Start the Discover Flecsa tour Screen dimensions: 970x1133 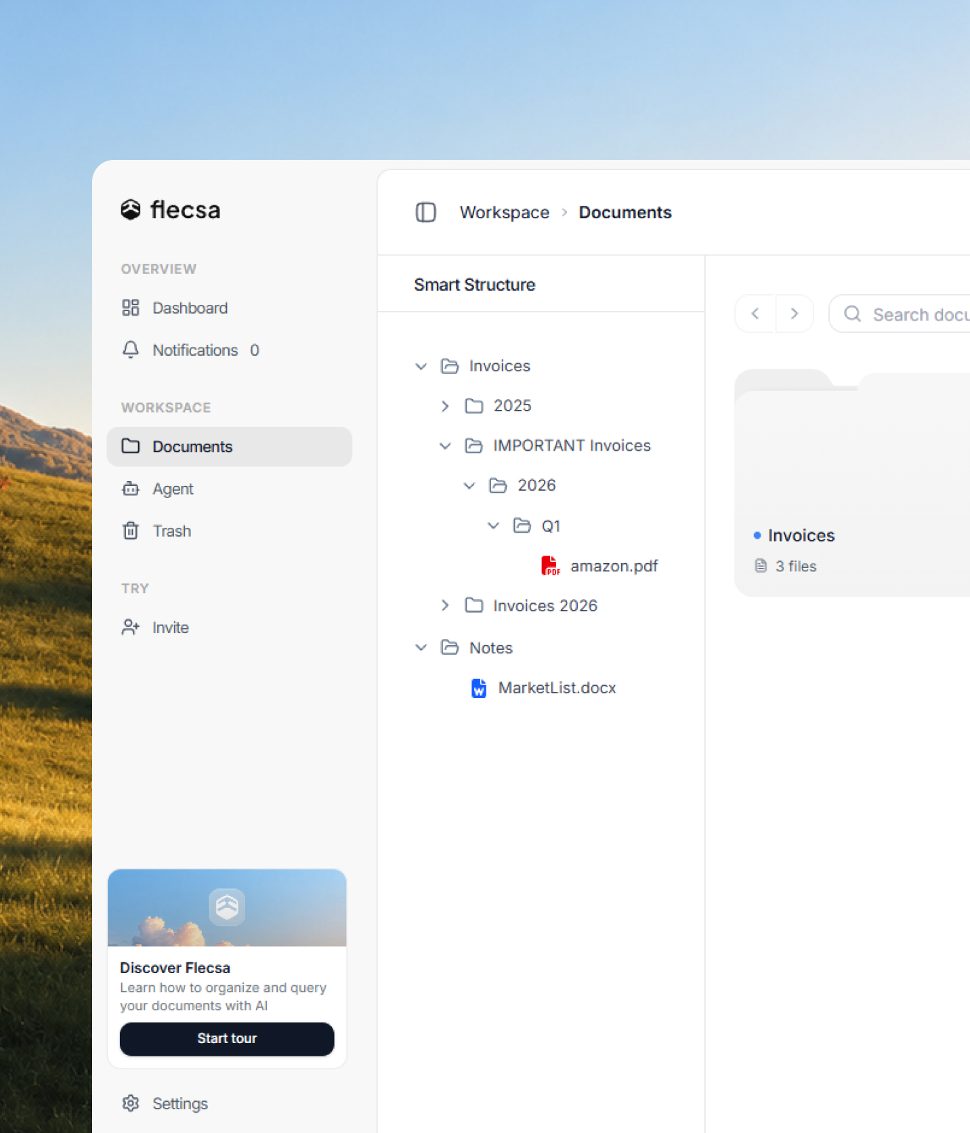coord(227,1039)
